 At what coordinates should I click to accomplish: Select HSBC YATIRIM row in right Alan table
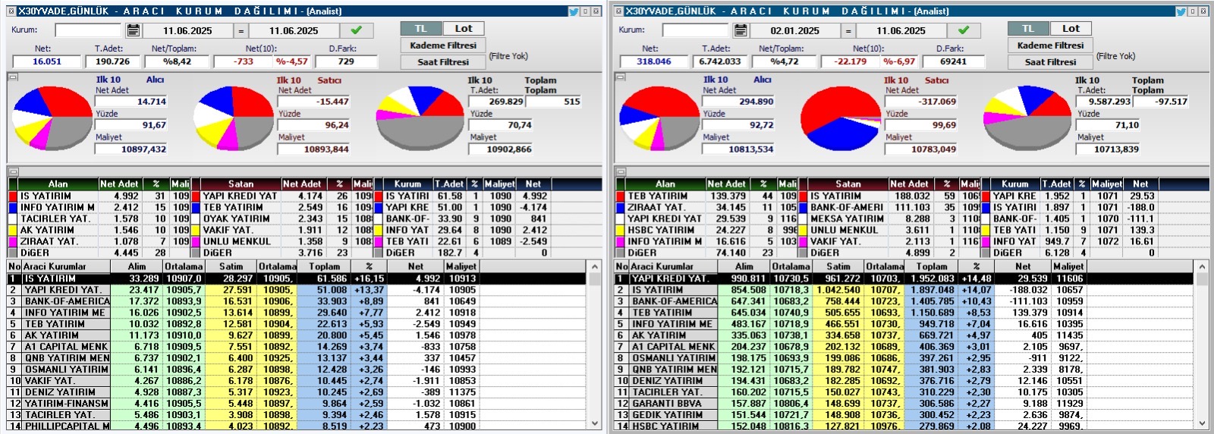[706, 230]
